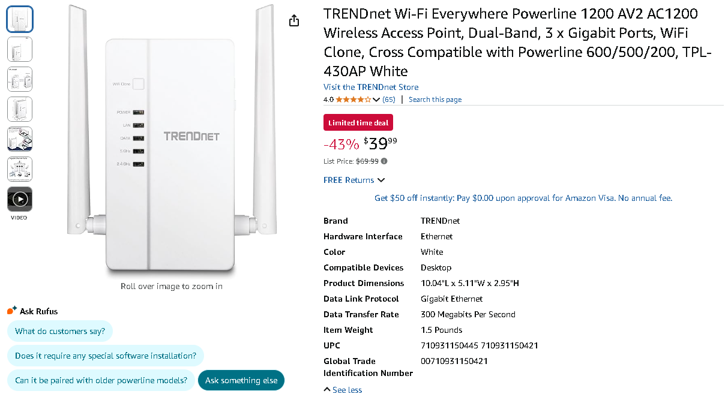
Task: Click the orange Rufus sparkle icon
Action: [10, 311]
